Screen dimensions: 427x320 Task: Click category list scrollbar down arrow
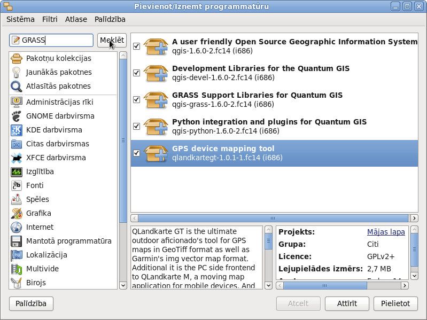123,285
